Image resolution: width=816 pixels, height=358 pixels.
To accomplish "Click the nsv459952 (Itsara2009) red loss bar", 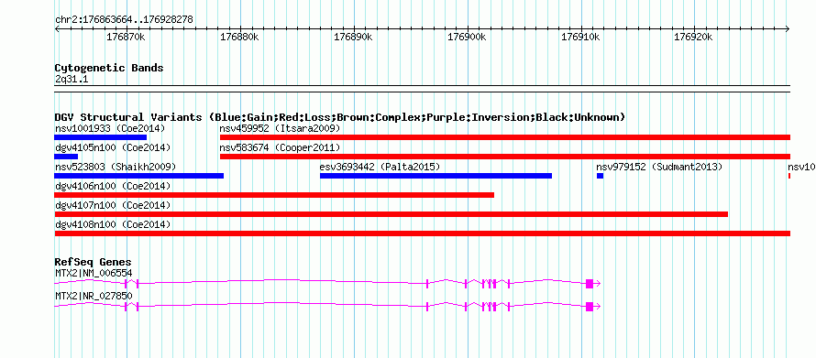I will [505, 137].
